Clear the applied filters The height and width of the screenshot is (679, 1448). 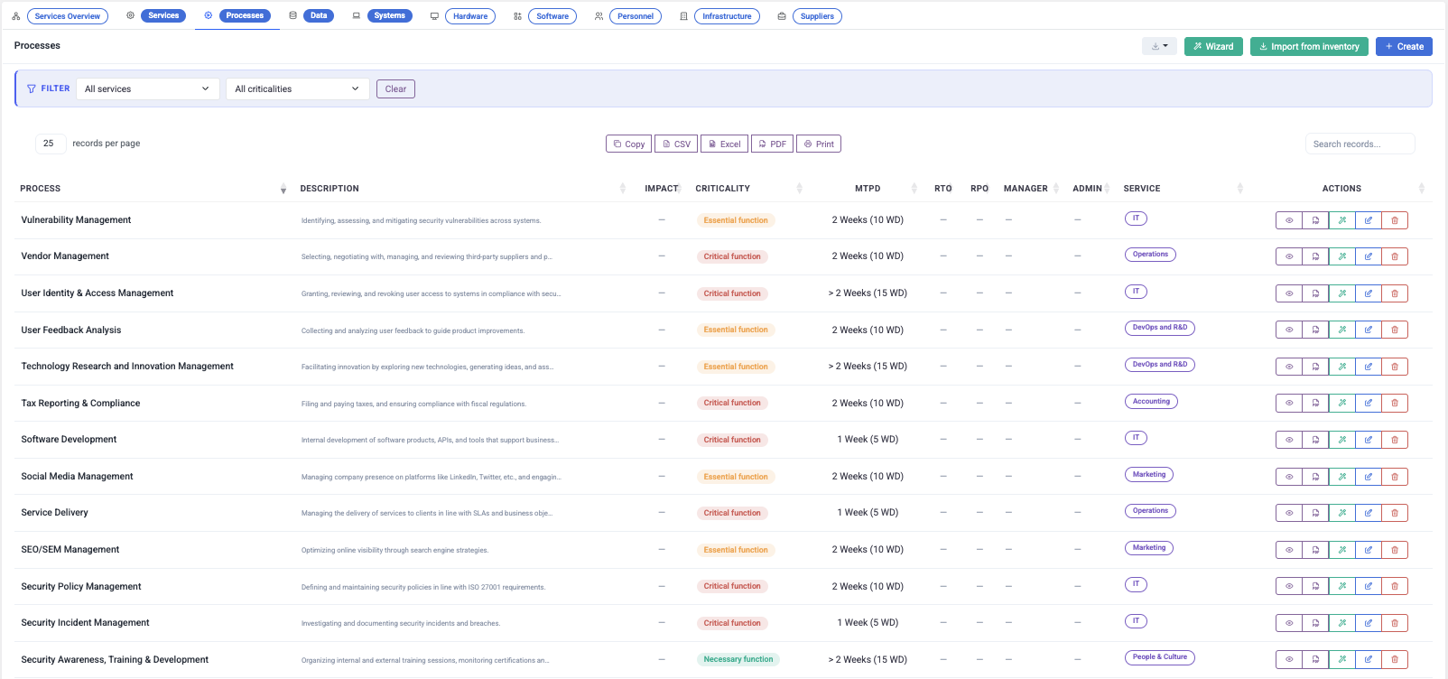coord(395,88)
